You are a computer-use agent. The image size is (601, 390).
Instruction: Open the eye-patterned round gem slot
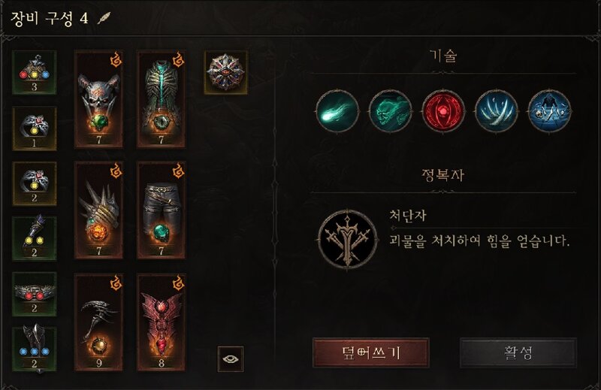[x=226, y=72]
